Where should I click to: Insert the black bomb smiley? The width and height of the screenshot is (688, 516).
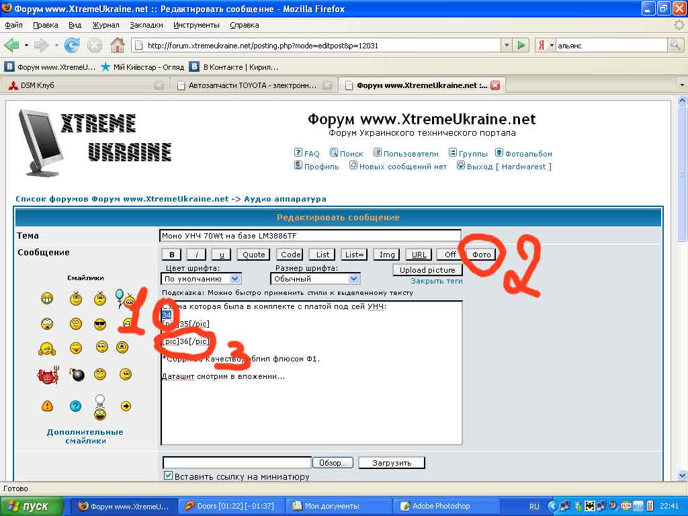pos(77,374)
